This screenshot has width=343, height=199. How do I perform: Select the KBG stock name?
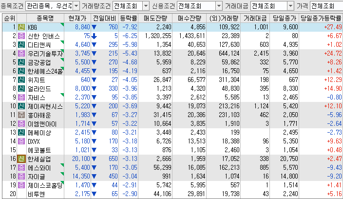(x=32, y=27)
